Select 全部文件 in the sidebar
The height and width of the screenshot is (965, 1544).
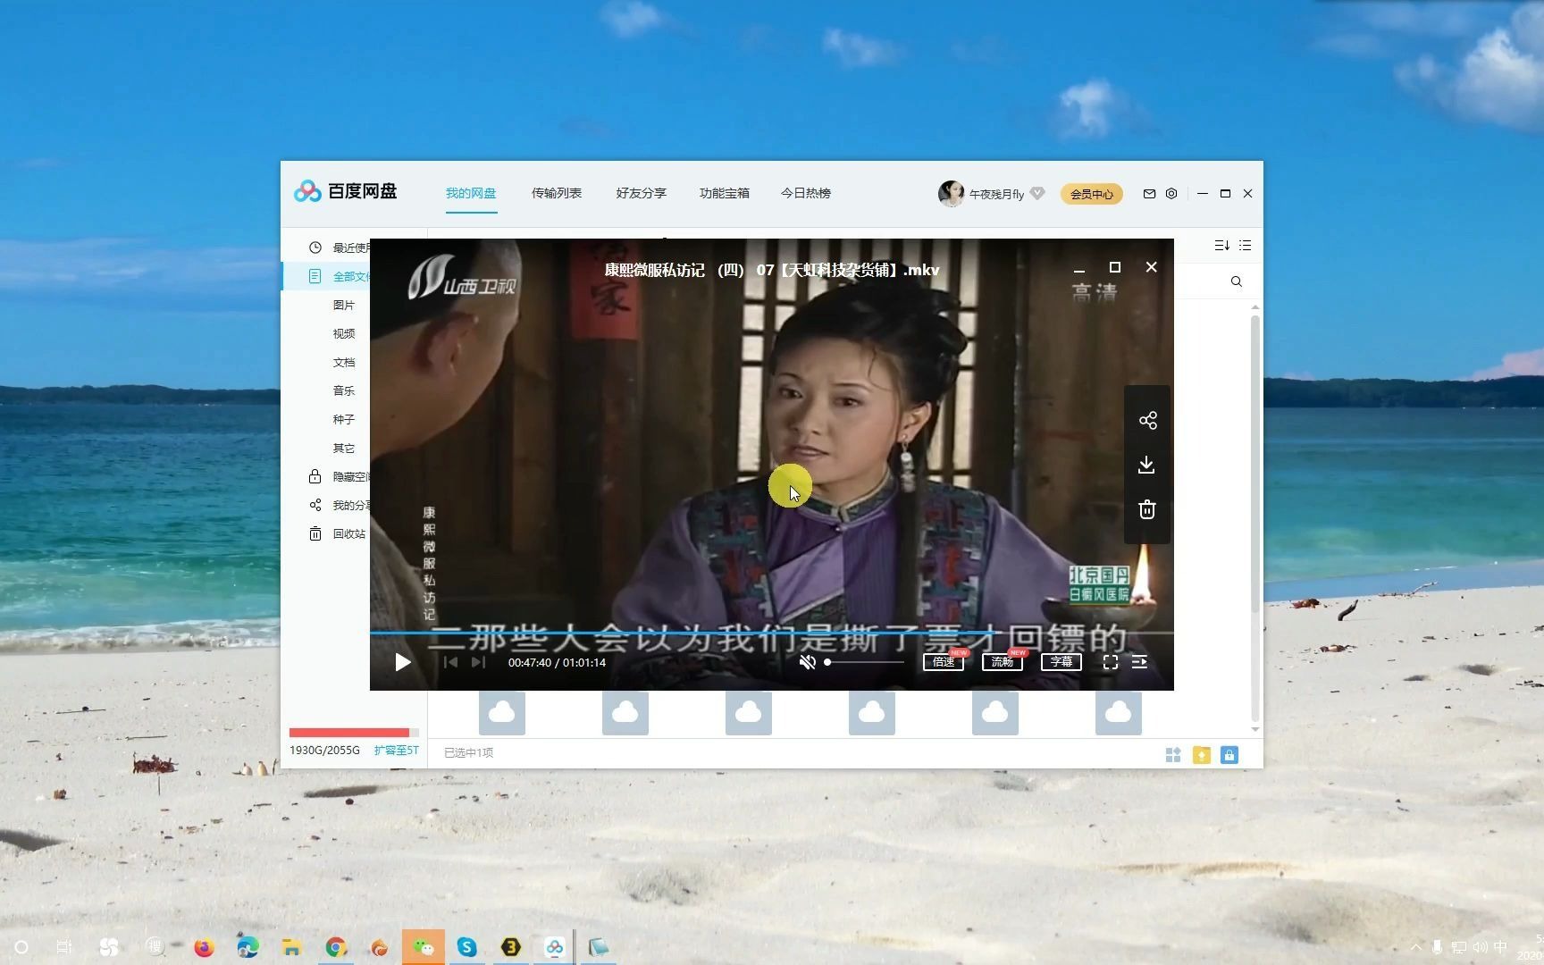tap(325, 276)
